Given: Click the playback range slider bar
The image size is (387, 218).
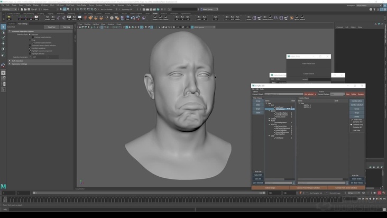Looking at the screenshot, I should click(148, 193).
